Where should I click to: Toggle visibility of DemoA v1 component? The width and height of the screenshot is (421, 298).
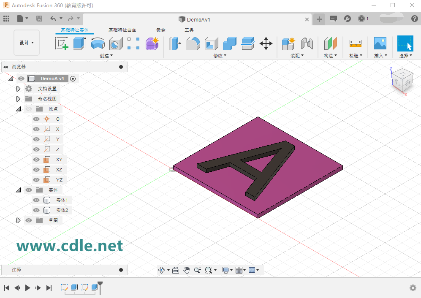(x=21, y=79)
